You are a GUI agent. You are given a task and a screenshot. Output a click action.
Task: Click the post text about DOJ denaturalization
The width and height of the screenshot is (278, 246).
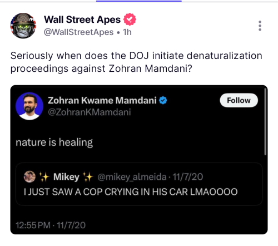(136, 62)
